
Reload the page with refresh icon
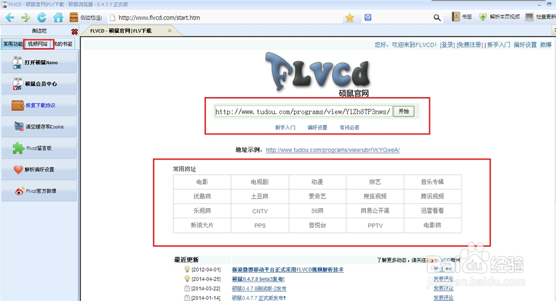(x=42, y=17)
